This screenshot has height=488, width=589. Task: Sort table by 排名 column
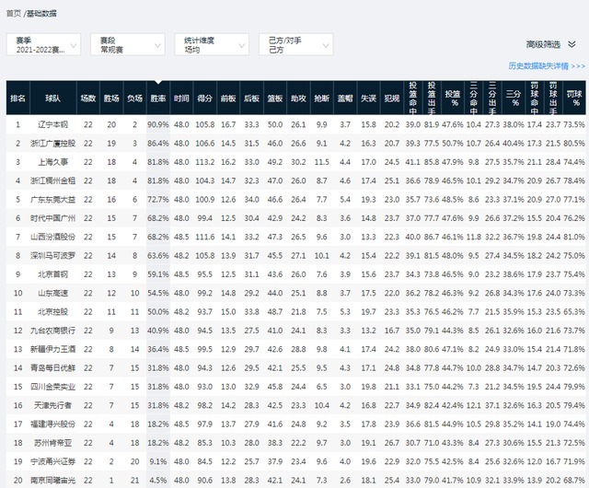click(18, 99)
